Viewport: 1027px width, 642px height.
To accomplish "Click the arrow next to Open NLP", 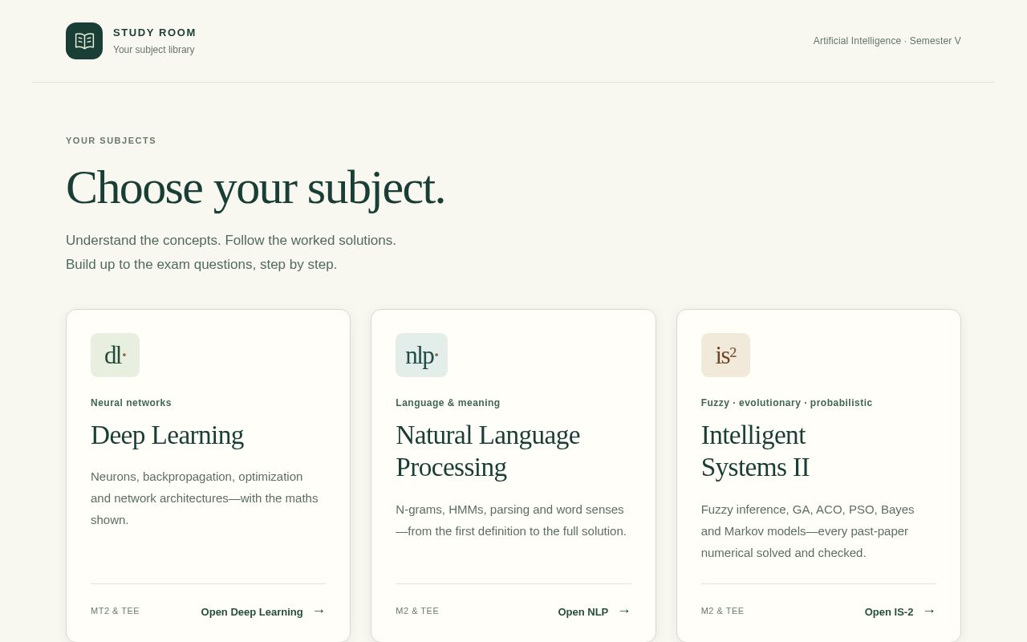I will (624, 611).
